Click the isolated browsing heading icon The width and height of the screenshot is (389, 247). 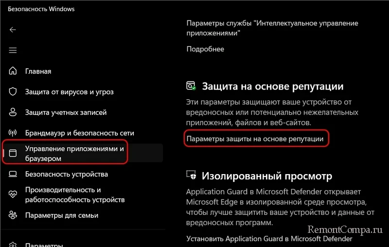click(191, 175)
